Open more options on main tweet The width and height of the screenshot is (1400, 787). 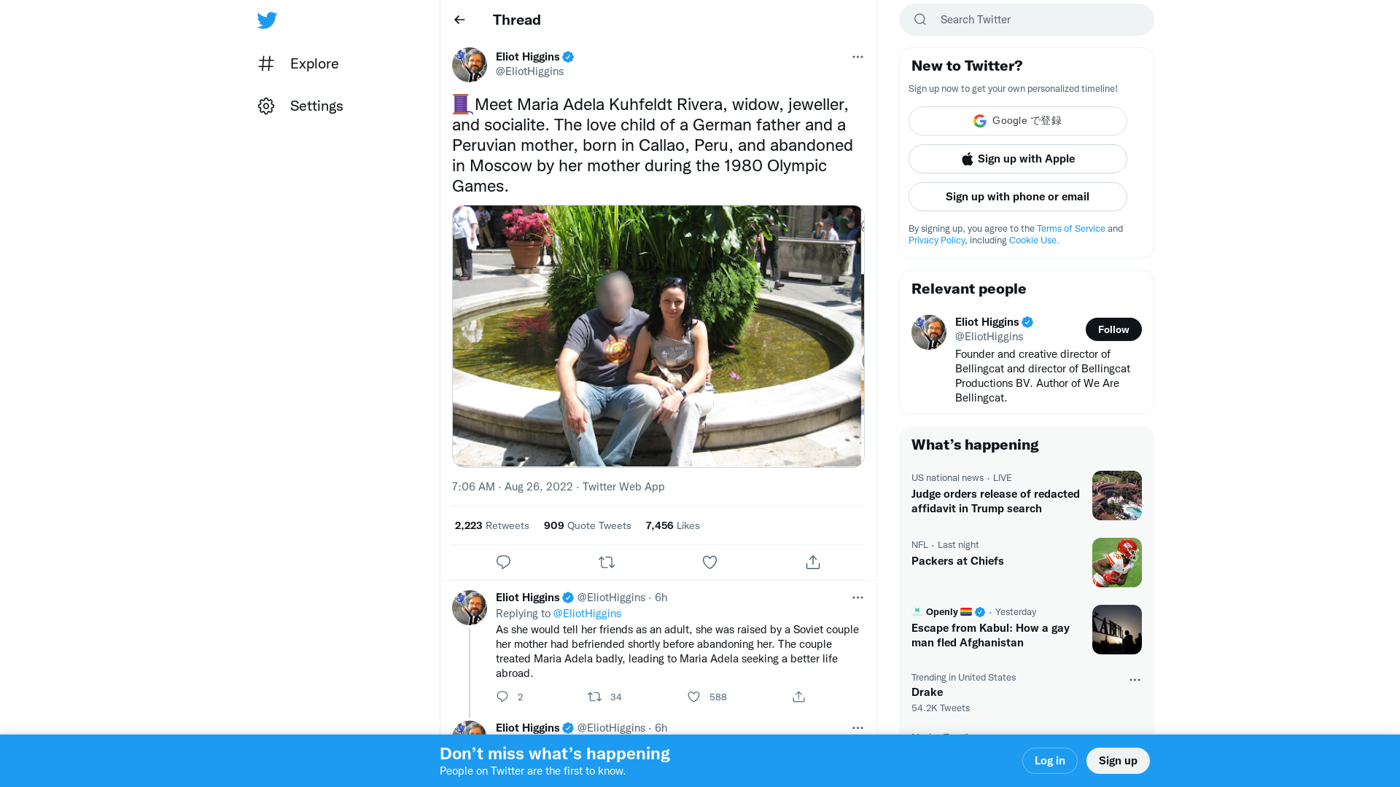[x=857, y=57]
